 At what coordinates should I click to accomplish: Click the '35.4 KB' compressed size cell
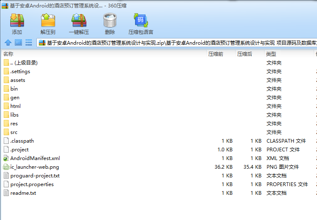coord(252,167)
